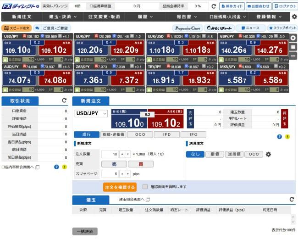298x245 pixels.
Task: Select 指値・逆指値 order type tab
Action: (x=113, y=134)
